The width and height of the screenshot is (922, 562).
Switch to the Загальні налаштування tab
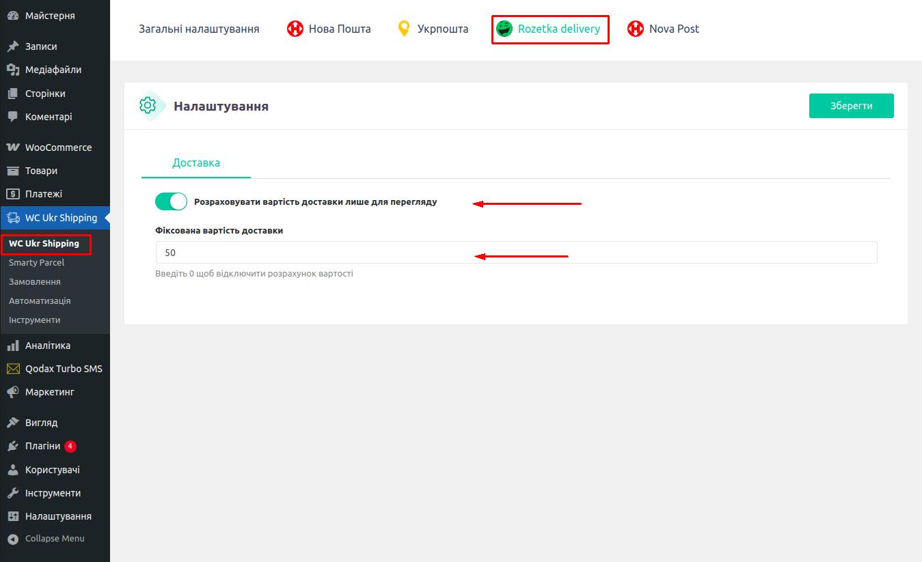[199, 29]
